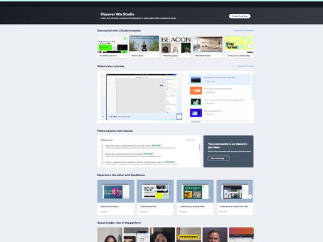Viewport: 323px width, 242px height.
Task: Open View All in Latest news
Action: (190, 140)
